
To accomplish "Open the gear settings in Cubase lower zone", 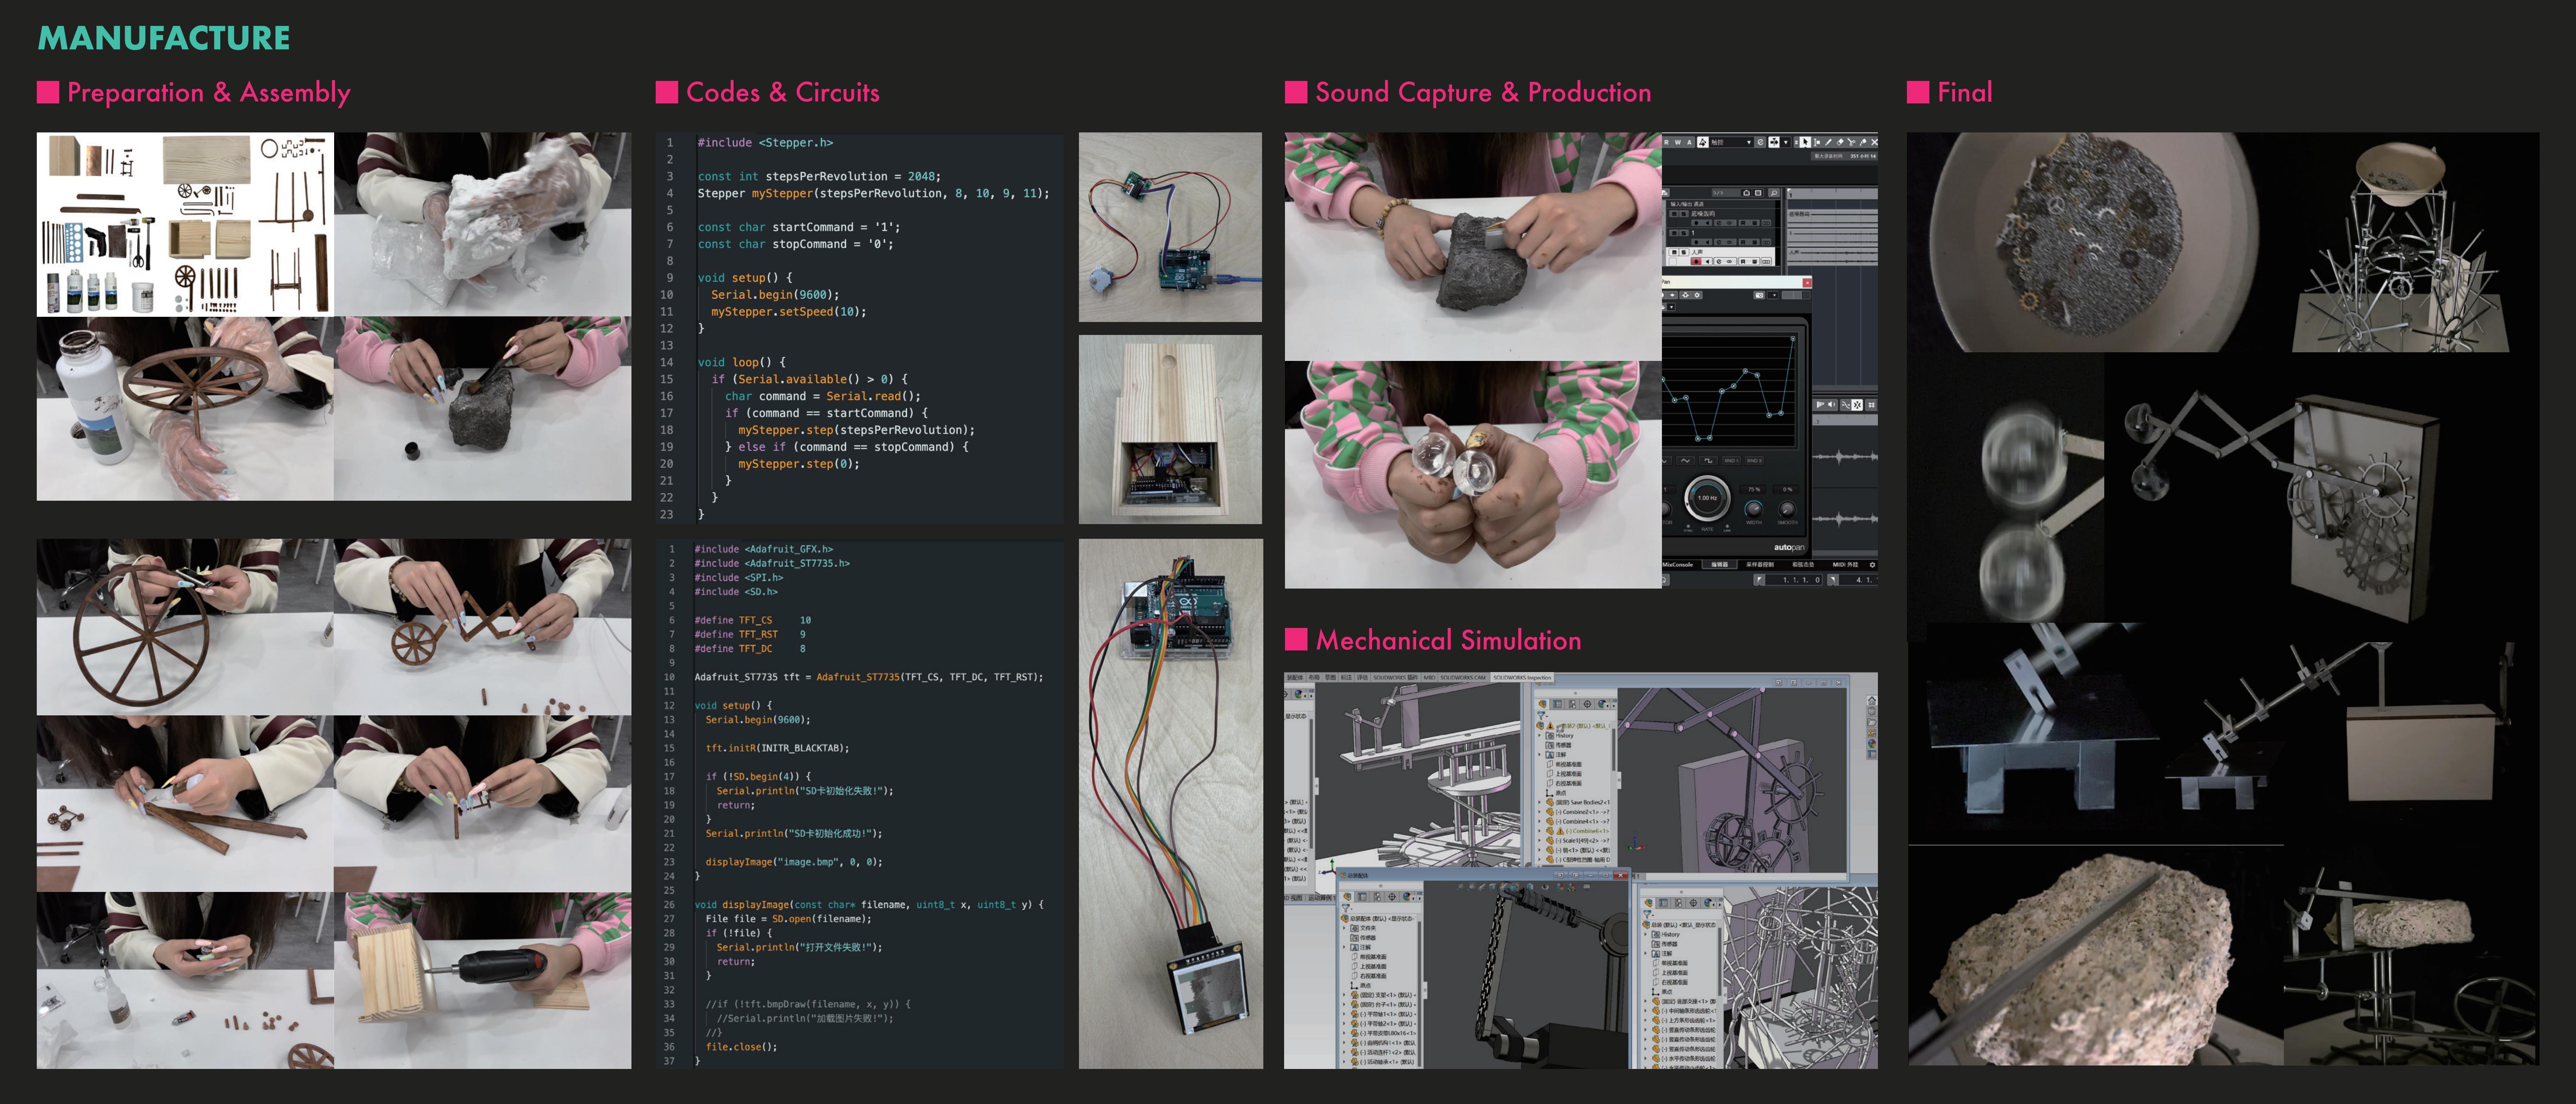I will [1872, 565].
